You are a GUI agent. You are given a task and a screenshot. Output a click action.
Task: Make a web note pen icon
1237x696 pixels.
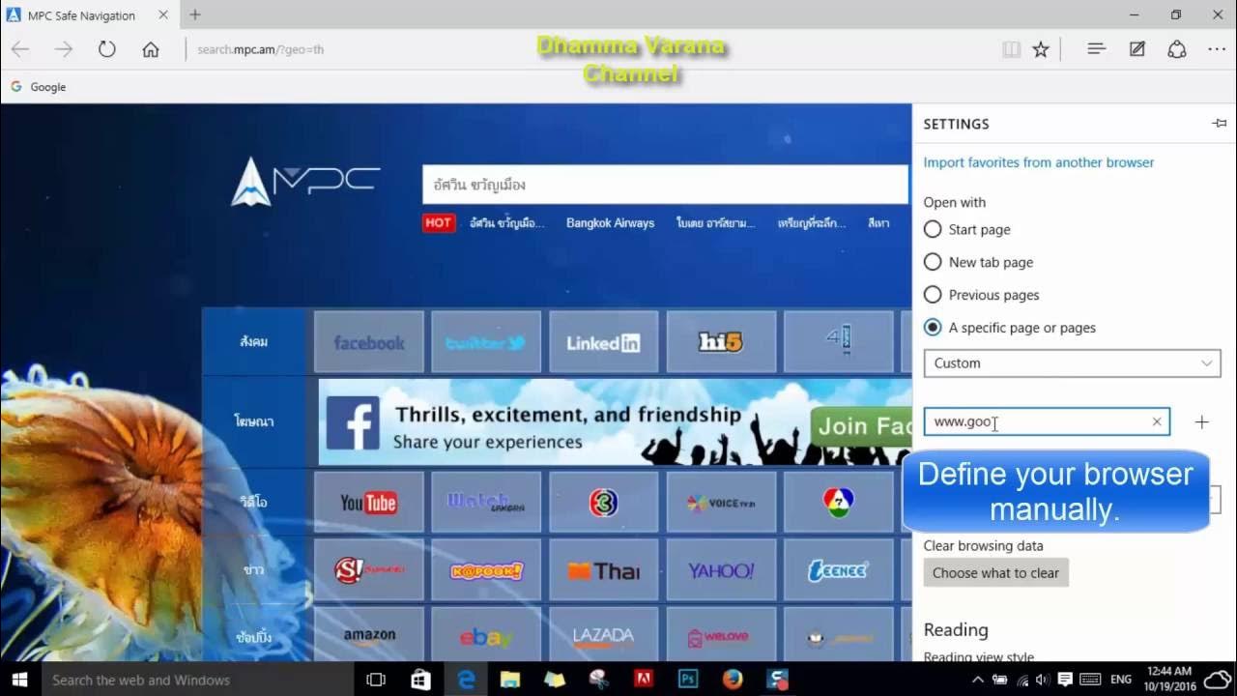click(x=1137, y=48)
